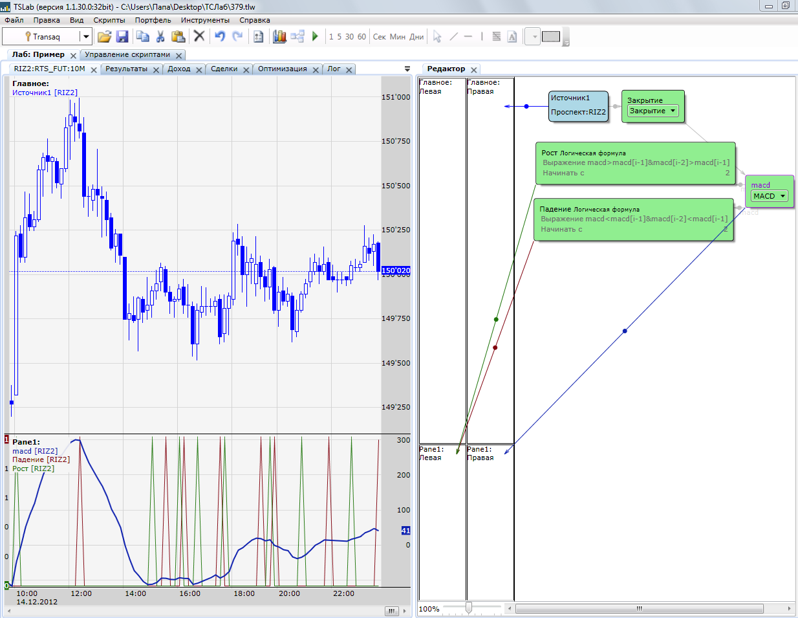Open the Скрипты menu
The height and width of the screenshot is (618, 798).
click(109, 20)
